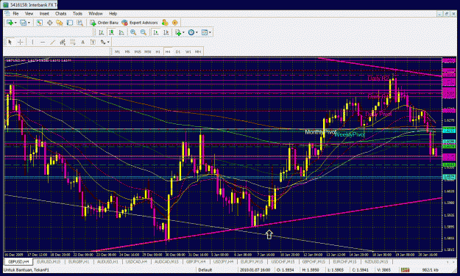Click the Expert Advisors button
The height and width of the screenshot is (276, 460).
point(140,23)
